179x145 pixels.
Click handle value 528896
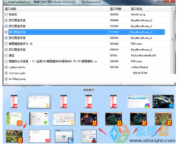click(114, 20)
